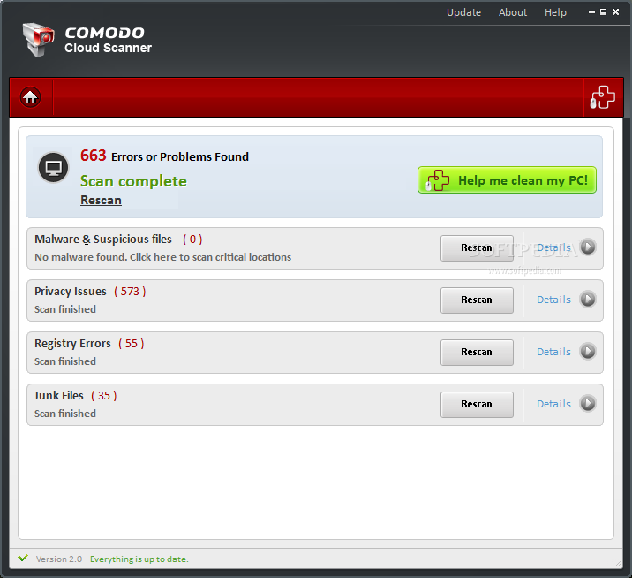Click the 'Scan complete' status text
This screenshot has height=578, width=632.
pos(133,181)
